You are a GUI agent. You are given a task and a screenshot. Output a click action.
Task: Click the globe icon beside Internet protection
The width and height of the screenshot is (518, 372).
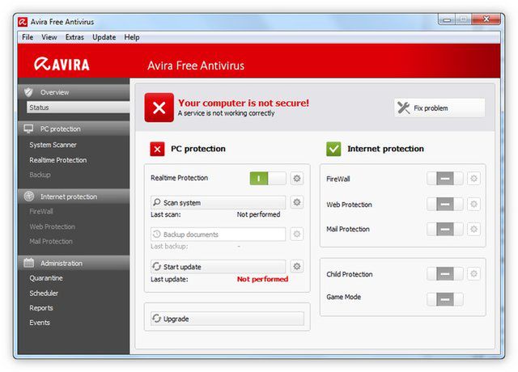29,197
